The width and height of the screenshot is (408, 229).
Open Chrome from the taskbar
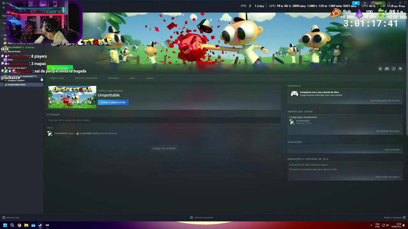point(19,225)
